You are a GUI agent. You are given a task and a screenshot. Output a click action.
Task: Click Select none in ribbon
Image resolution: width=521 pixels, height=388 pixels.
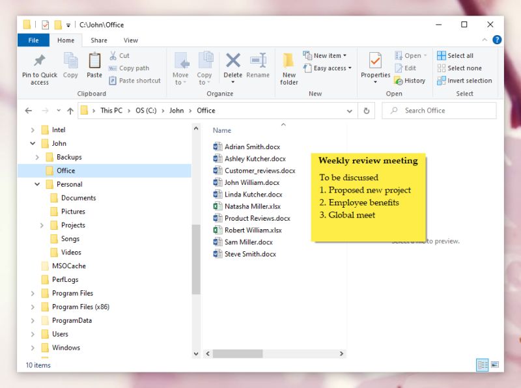[460, 68]
